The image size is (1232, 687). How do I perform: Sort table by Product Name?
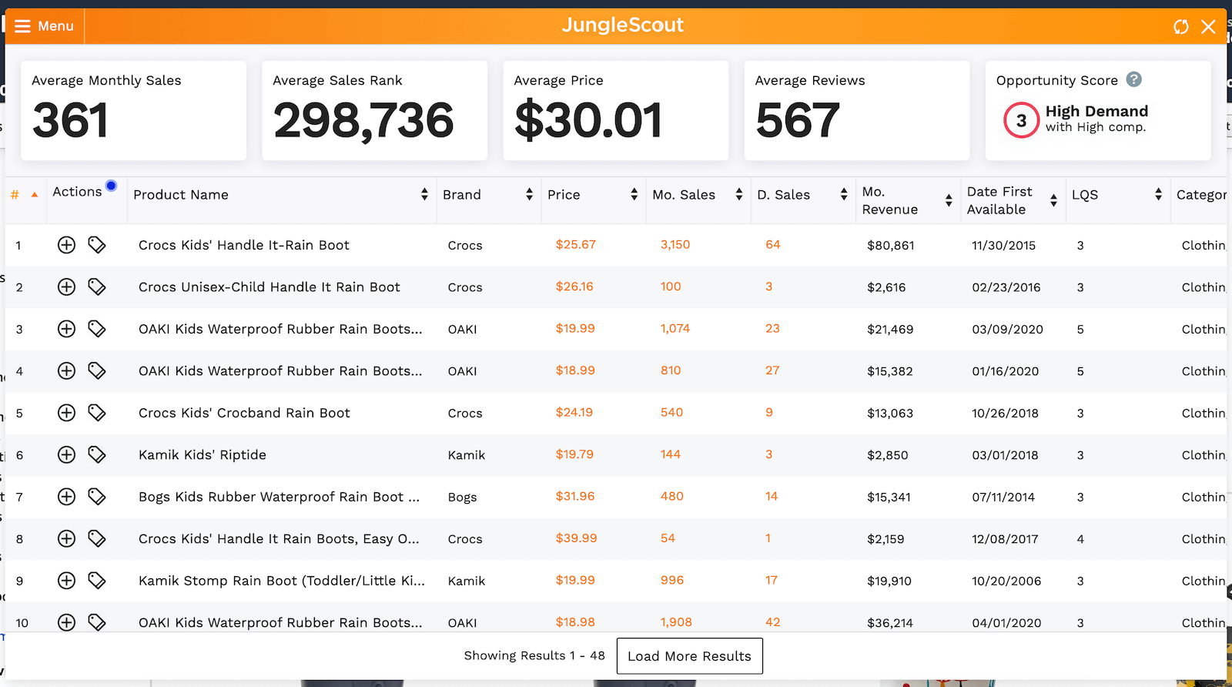click(x=424, y=195)
